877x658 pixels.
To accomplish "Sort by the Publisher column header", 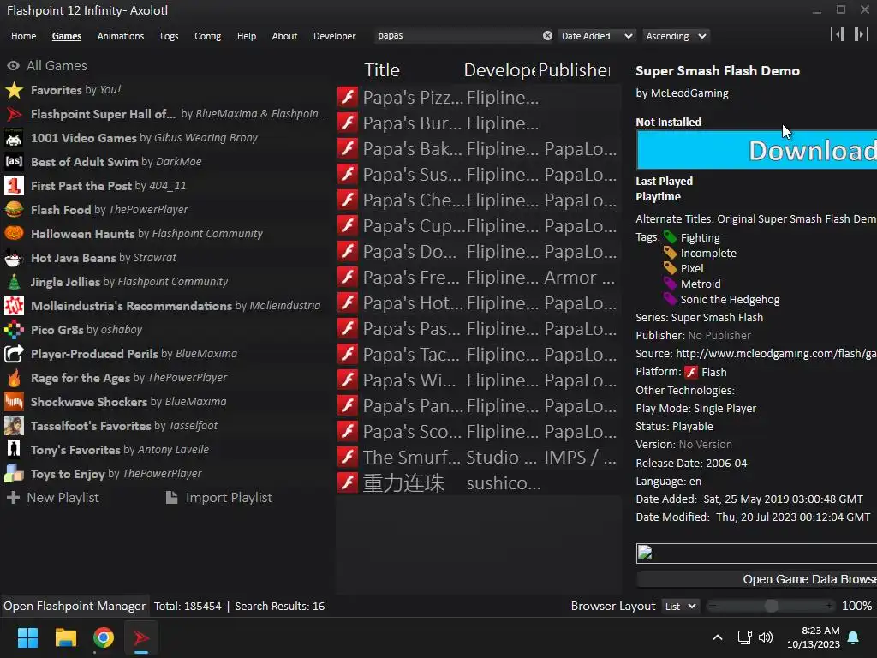I will coord(574,70).
